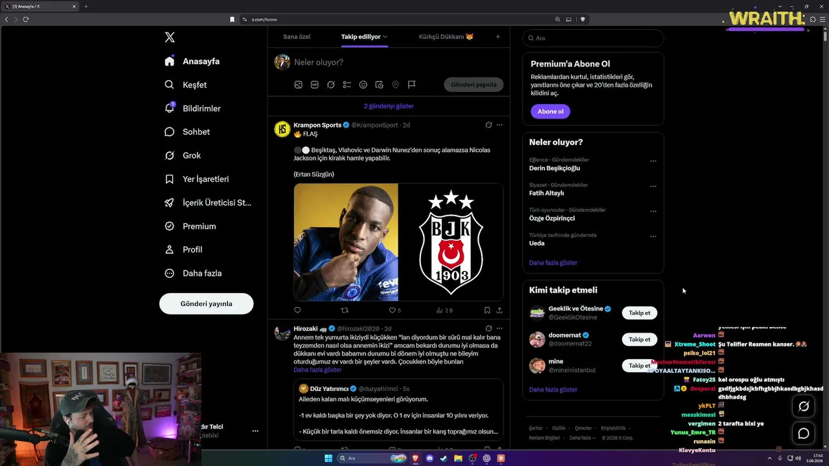Follow the mine account
Image resolution: width=829 pixels, height=466 pixels.
[x=639, y=366]
